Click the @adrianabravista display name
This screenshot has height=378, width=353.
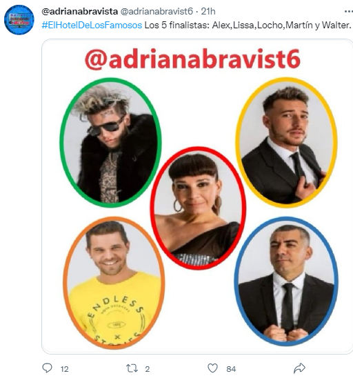(x=80, y=11)
